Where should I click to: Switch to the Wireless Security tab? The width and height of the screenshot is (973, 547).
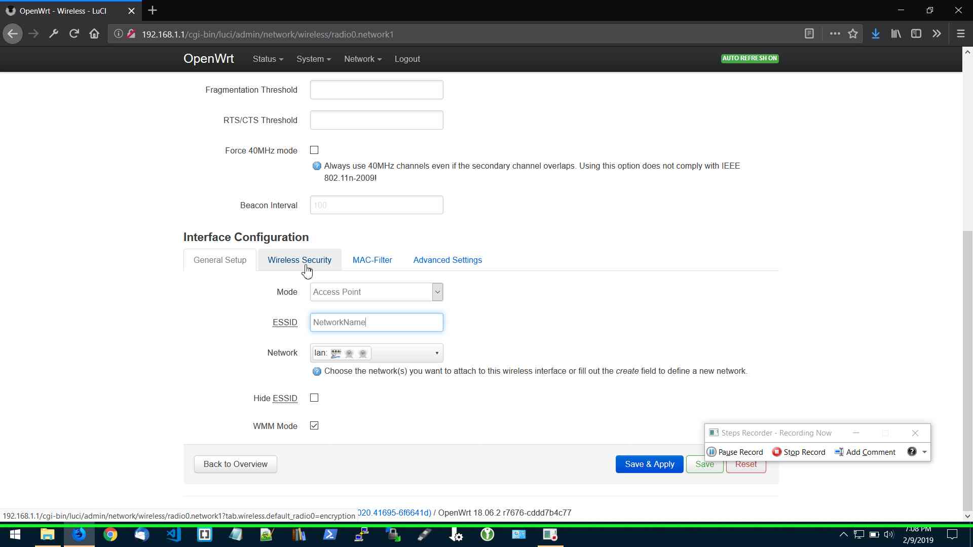(299, 260)
